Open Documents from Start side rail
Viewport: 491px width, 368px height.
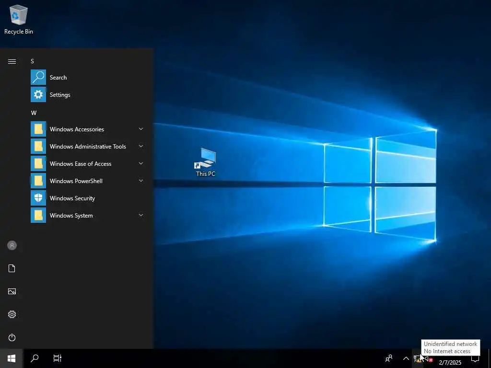[12, 268]
